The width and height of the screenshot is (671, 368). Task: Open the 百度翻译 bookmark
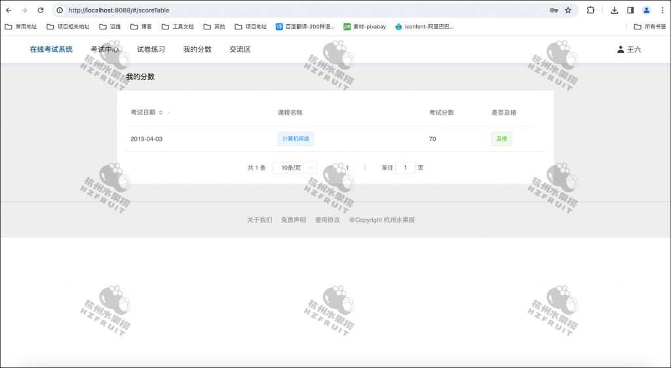pos(305,26)
